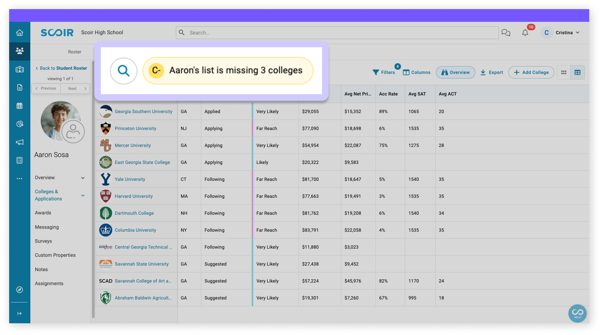Open the Home icon in sidebar
Viewport: 601px width, 335px height.
[x=20, y=33]
